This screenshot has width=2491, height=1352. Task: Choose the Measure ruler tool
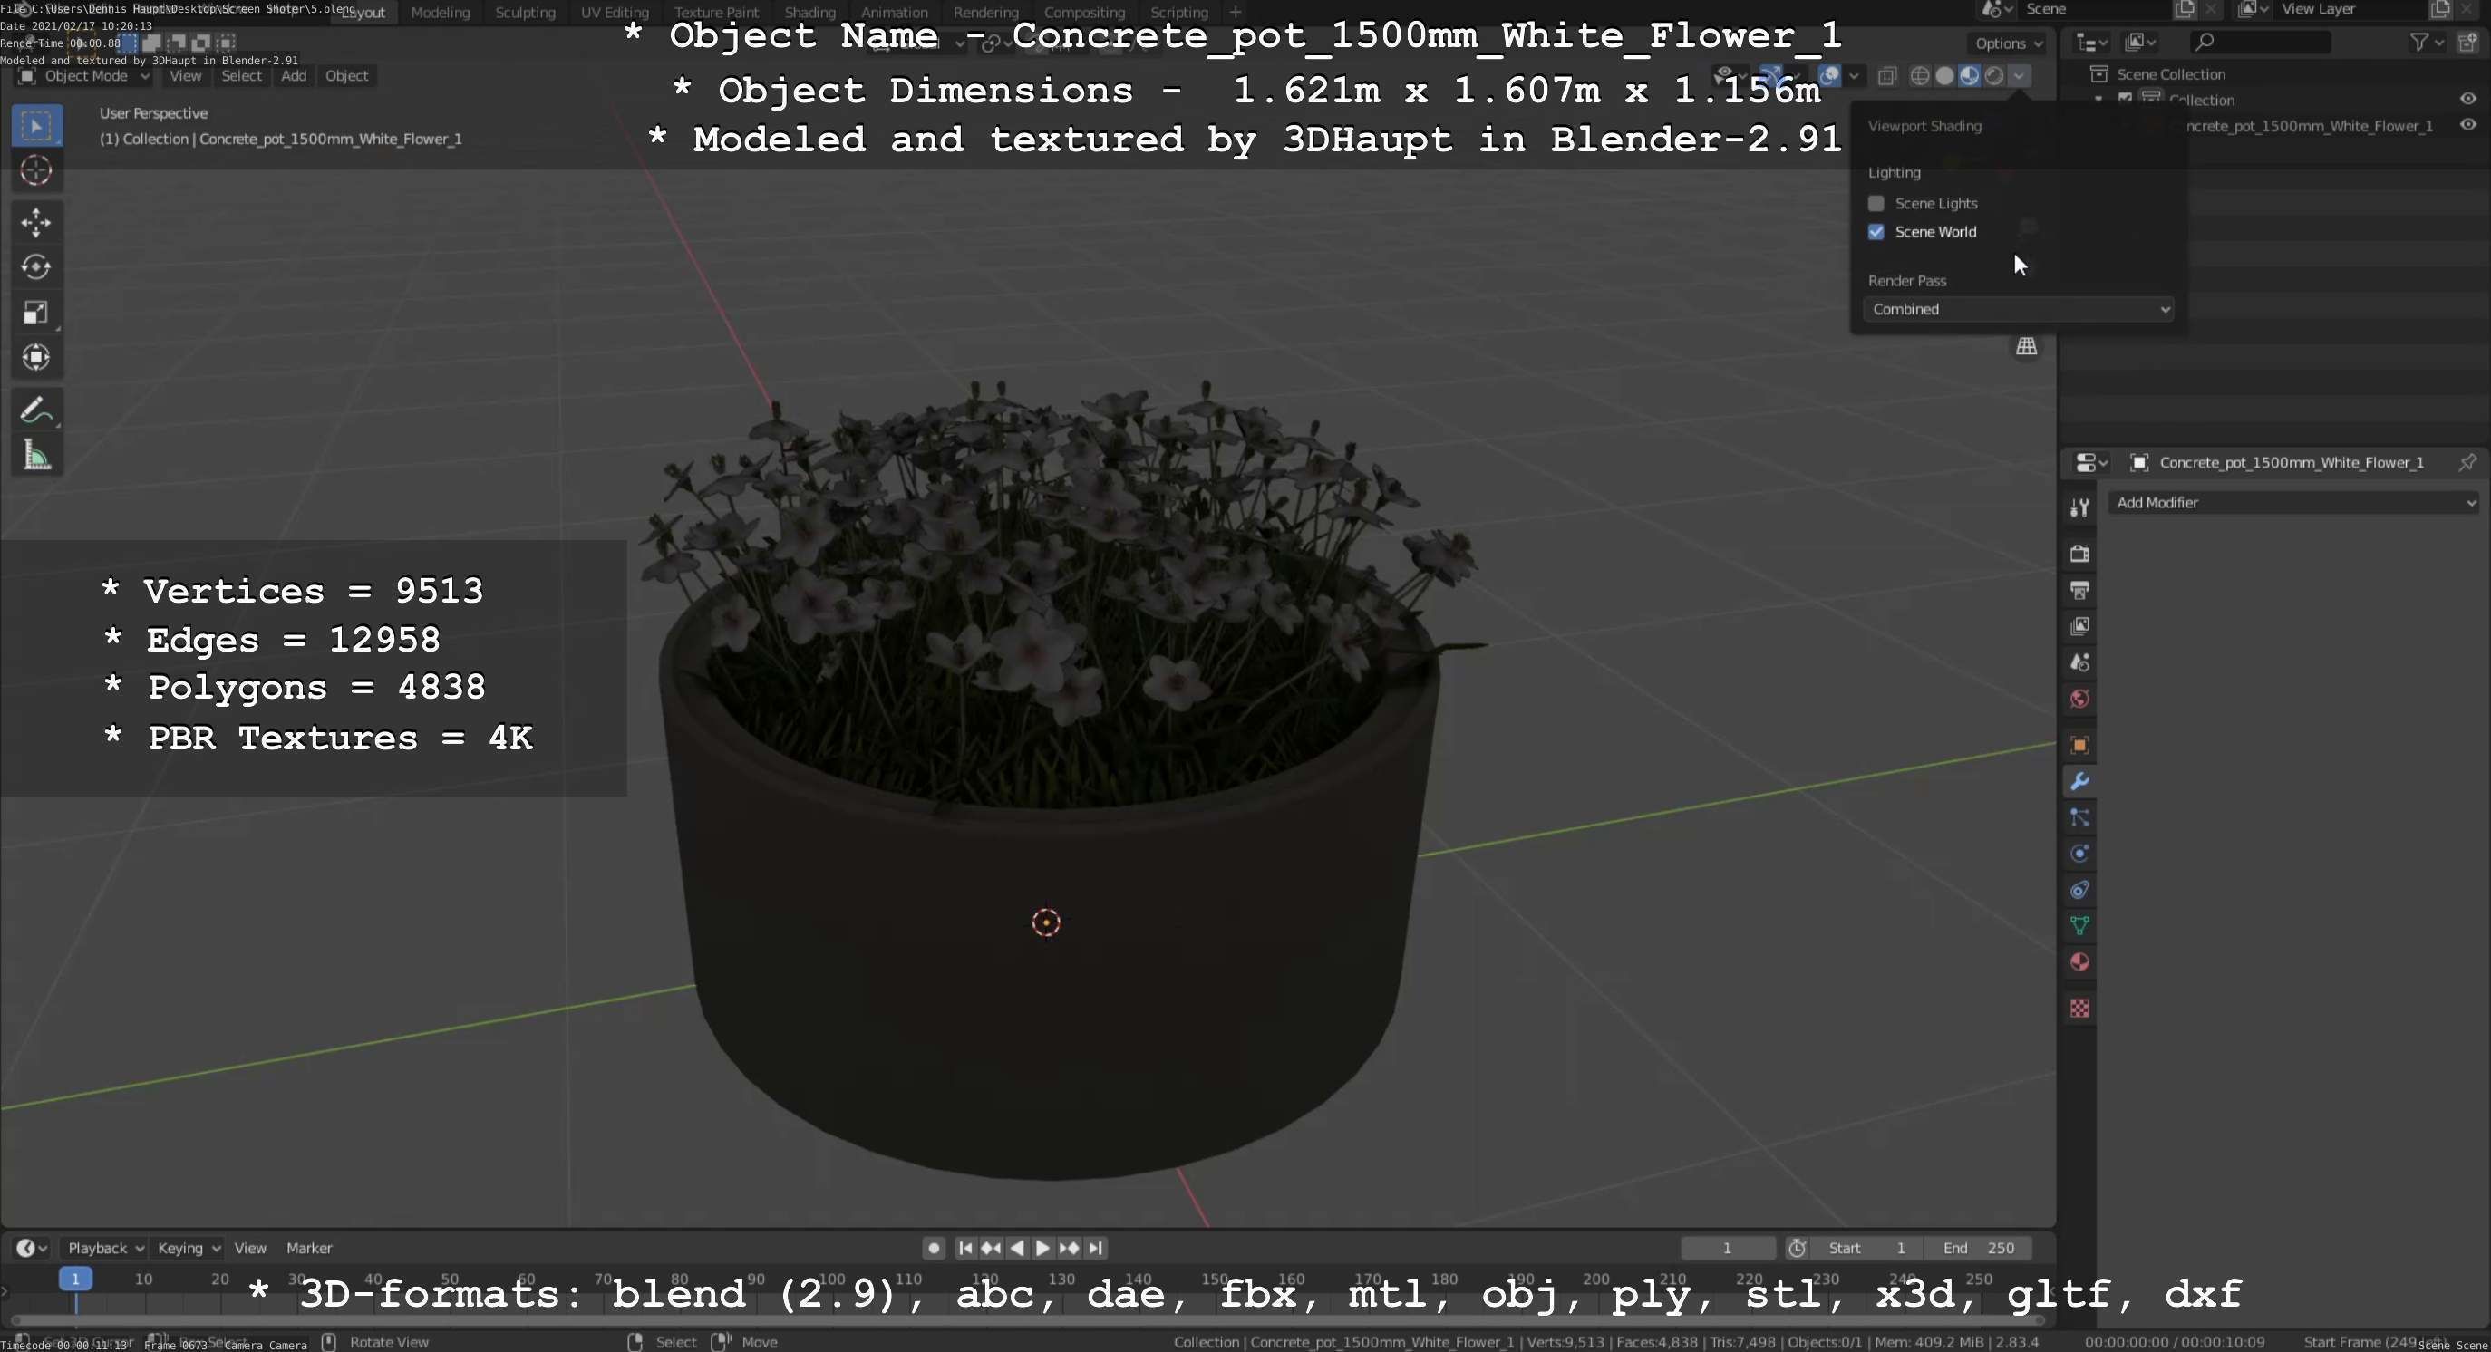[x=37, y=455]
